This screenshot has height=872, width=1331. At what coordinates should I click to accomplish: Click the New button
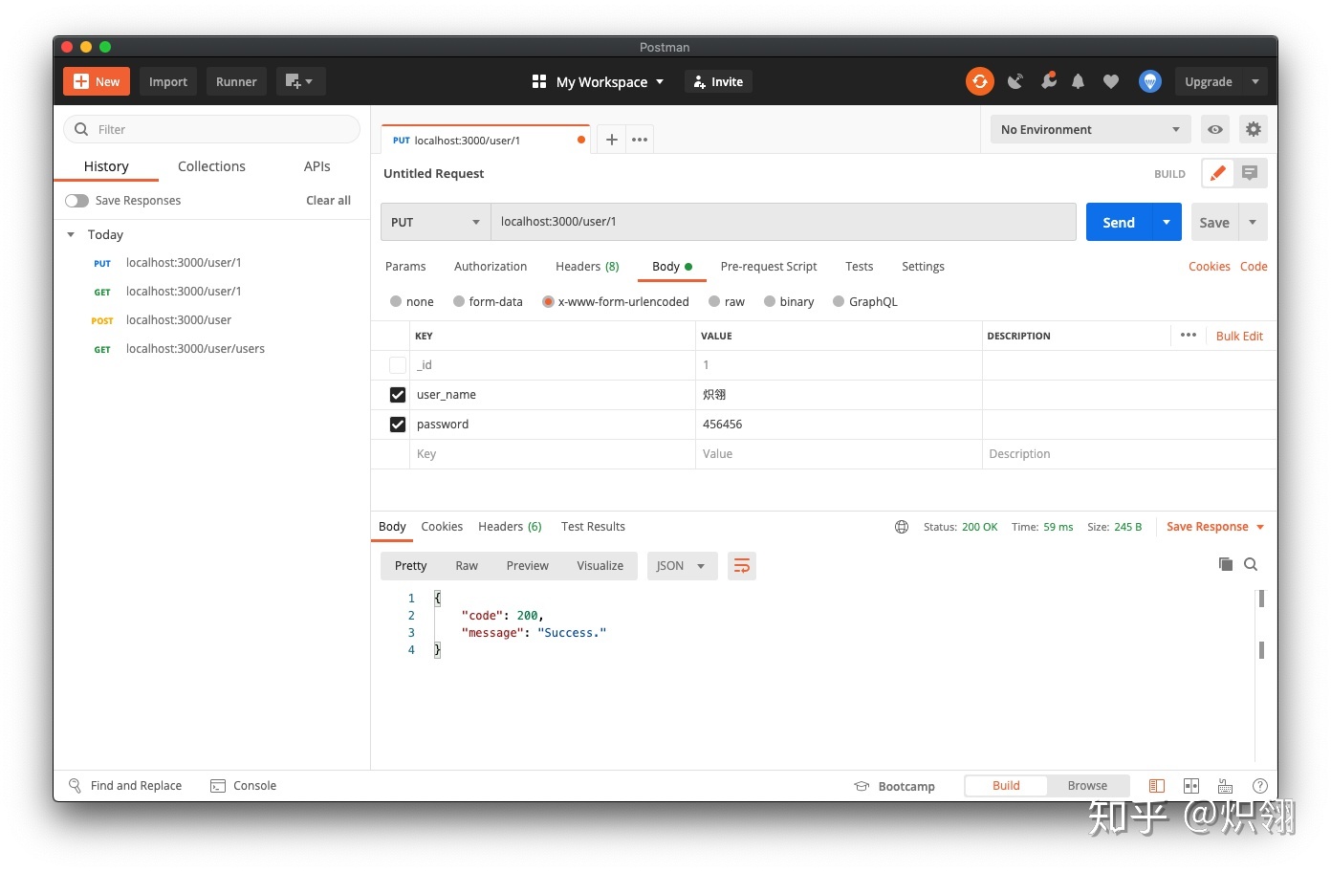(97, 81)
